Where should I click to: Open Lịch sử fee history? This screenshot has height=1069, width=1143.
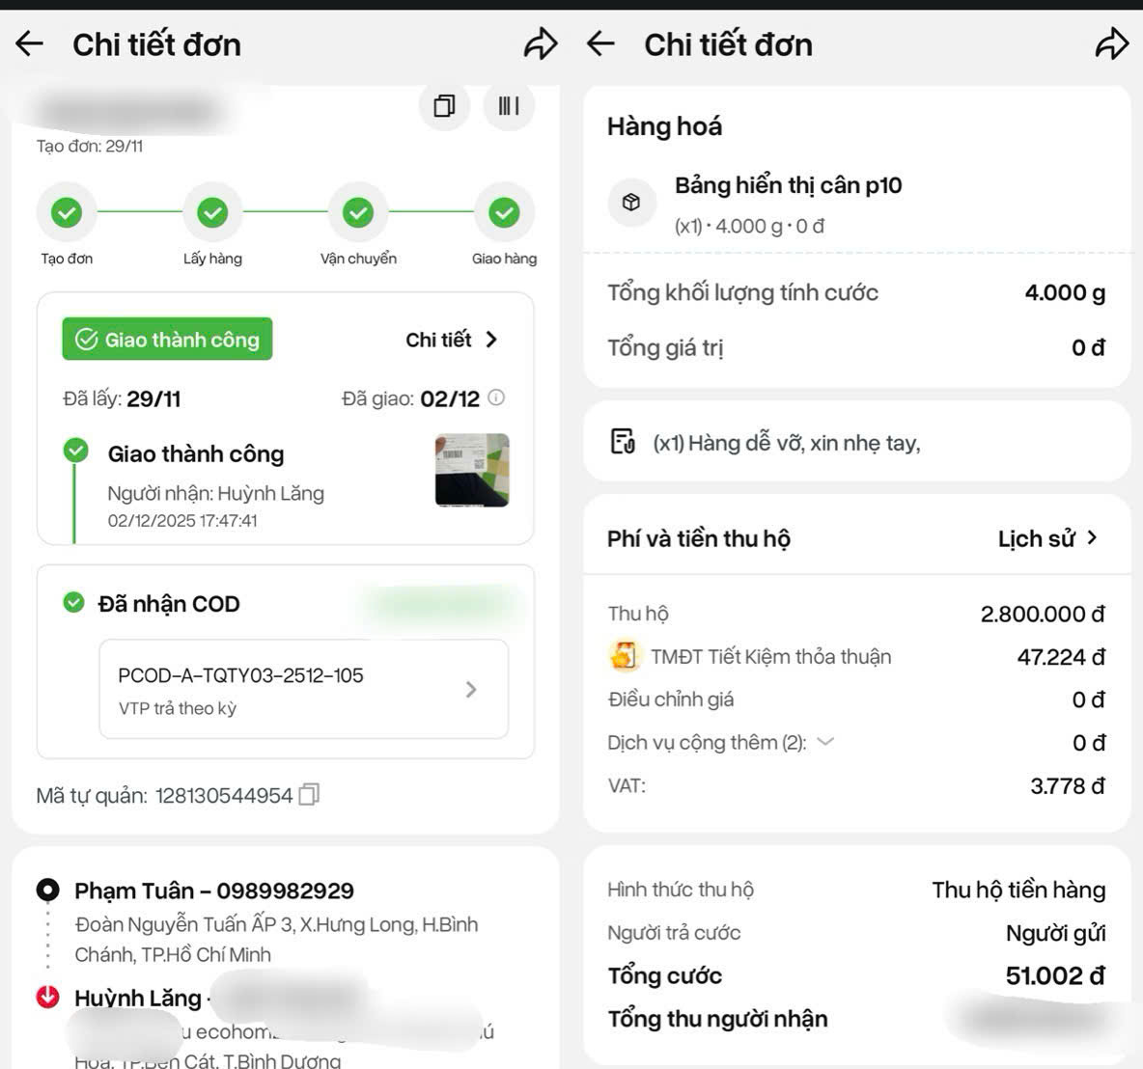click(x=1047, y=538)
